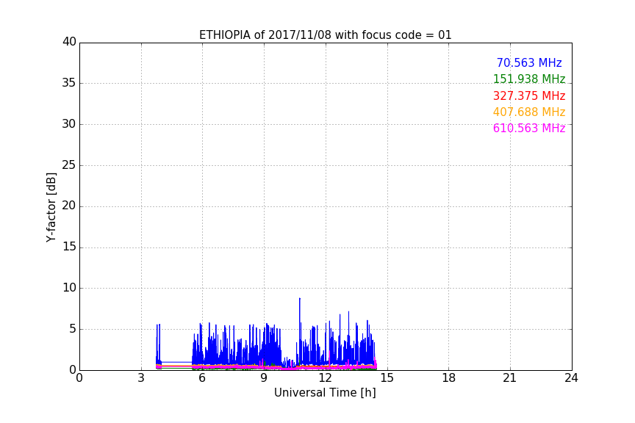Click the x-axis tick label 21
The height and width of the screenshot is (423, 635).
510,378
